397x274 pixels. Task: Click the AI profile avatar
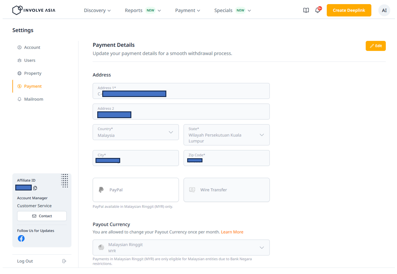[384, 10]
